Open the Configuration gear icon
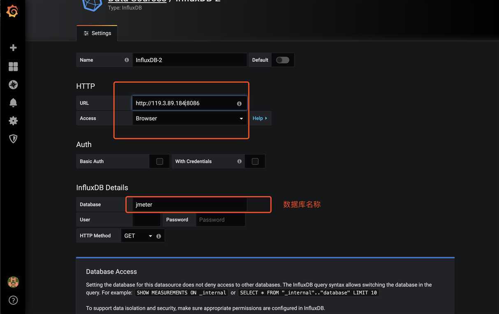 13,121
